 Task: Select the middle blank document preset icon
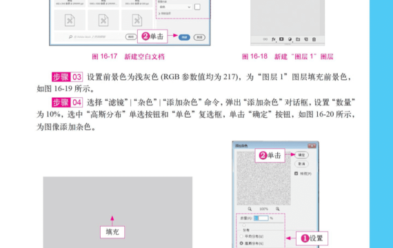[103, 20]
